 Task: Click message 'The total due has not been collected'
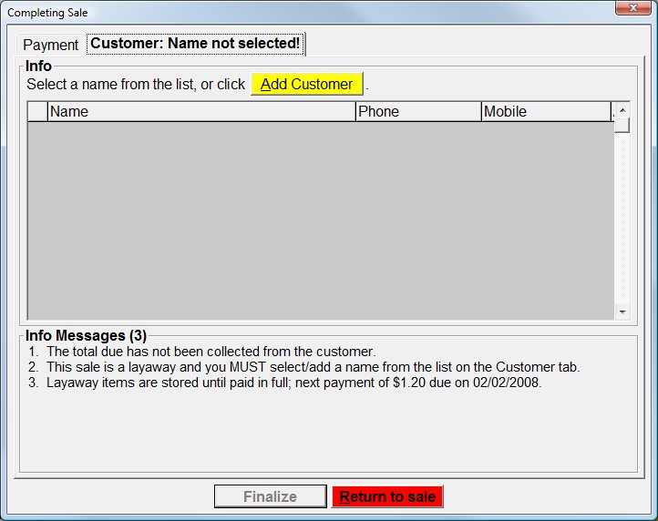[211, 351]
